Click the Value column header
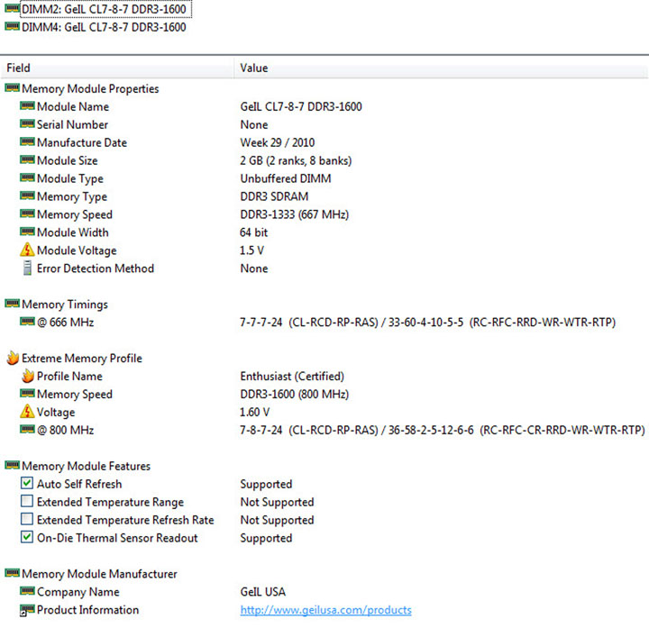This screenshot has height=628, width=649. point(441,68)
